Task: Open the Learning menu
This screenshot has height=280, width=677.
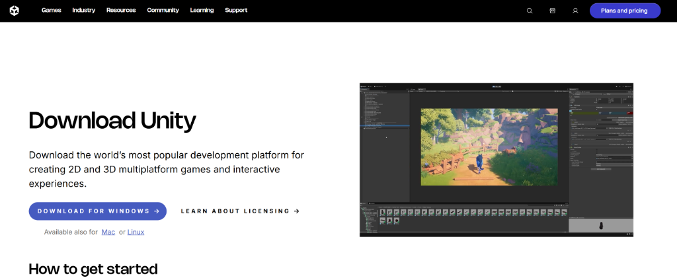Action: coord(202,11)
